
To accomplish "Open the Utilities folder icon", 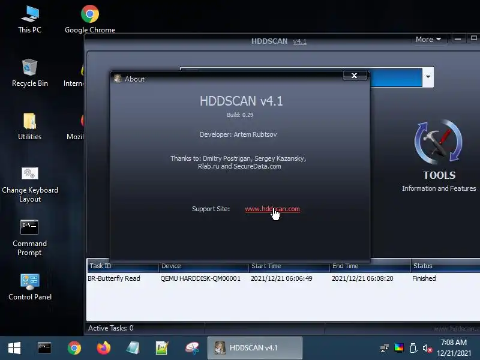I will (29, 127).
